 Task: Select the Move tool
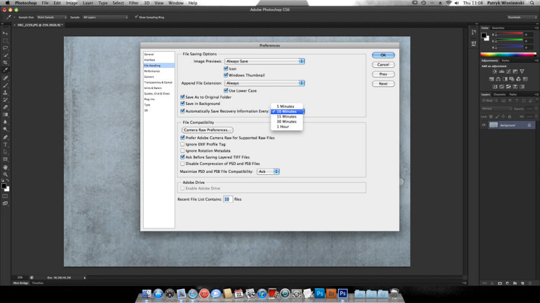5,34
